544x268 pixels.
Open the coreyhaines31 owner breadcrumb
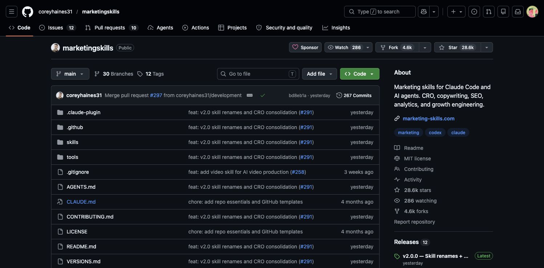pos(55,12)
